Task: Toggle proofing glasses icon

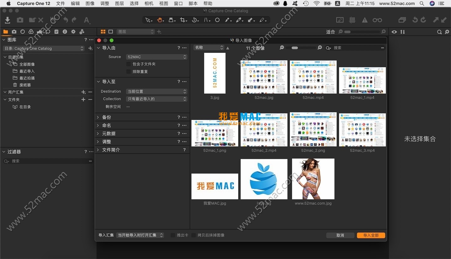Action: click(x=377, y=20)
